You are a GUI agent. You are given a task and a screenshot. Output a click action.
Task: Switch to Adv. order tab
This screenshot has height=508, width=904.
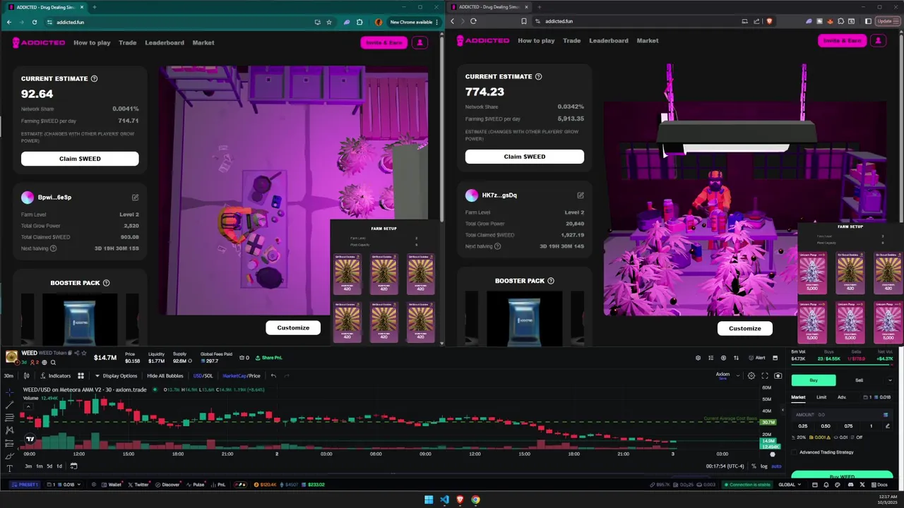pos(842,397)
